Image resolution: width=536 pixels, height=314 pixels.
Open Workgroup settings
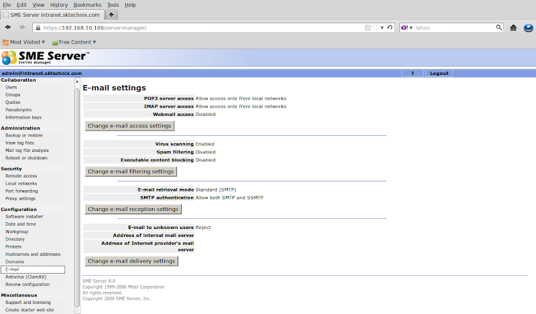(17, 232)
